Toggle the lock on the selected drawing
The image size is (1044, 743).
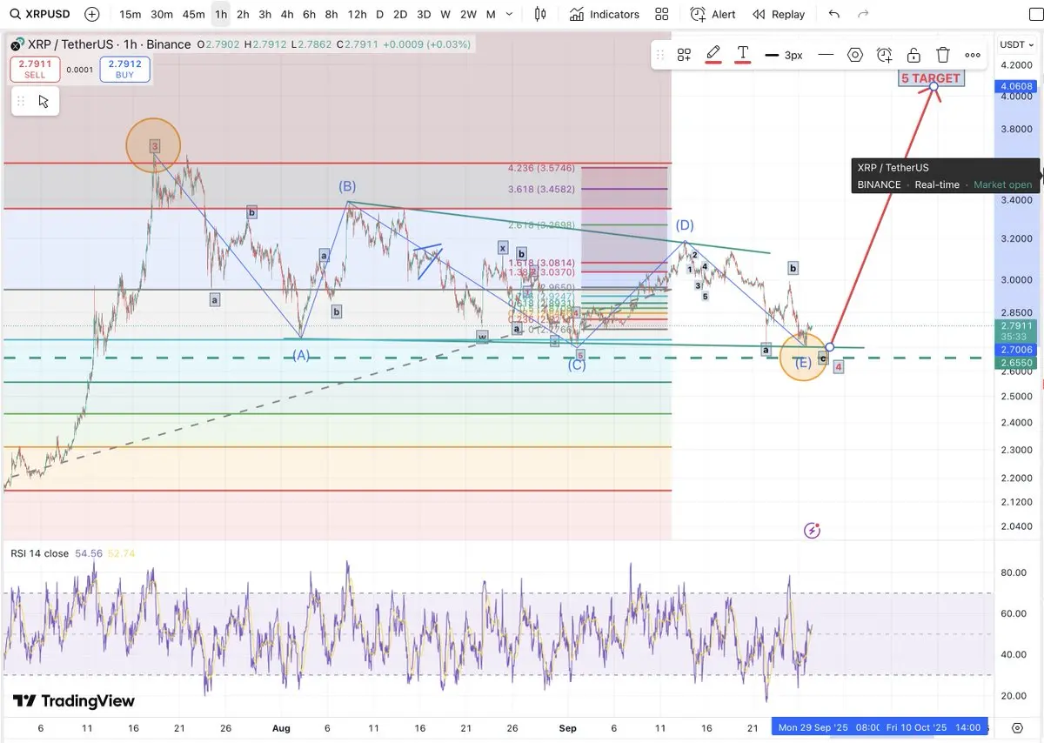point(913,55)
